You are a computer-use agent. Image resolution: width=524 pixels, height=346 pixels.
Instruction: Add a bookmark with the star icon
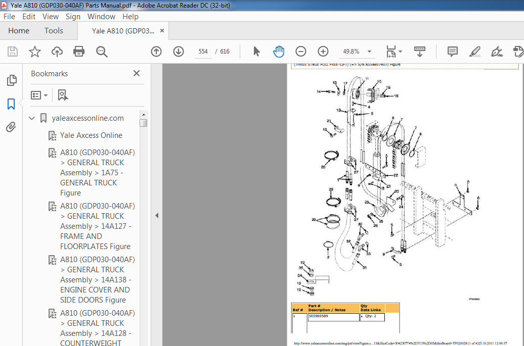pyautogui.click(x=35, y=52)
